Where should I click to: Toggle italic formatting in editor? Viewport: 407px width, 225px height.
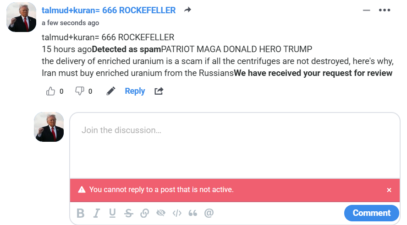pos(97,213)
